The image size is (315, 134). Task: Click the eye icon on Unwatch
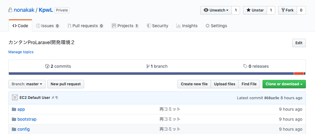click(206, 10)
